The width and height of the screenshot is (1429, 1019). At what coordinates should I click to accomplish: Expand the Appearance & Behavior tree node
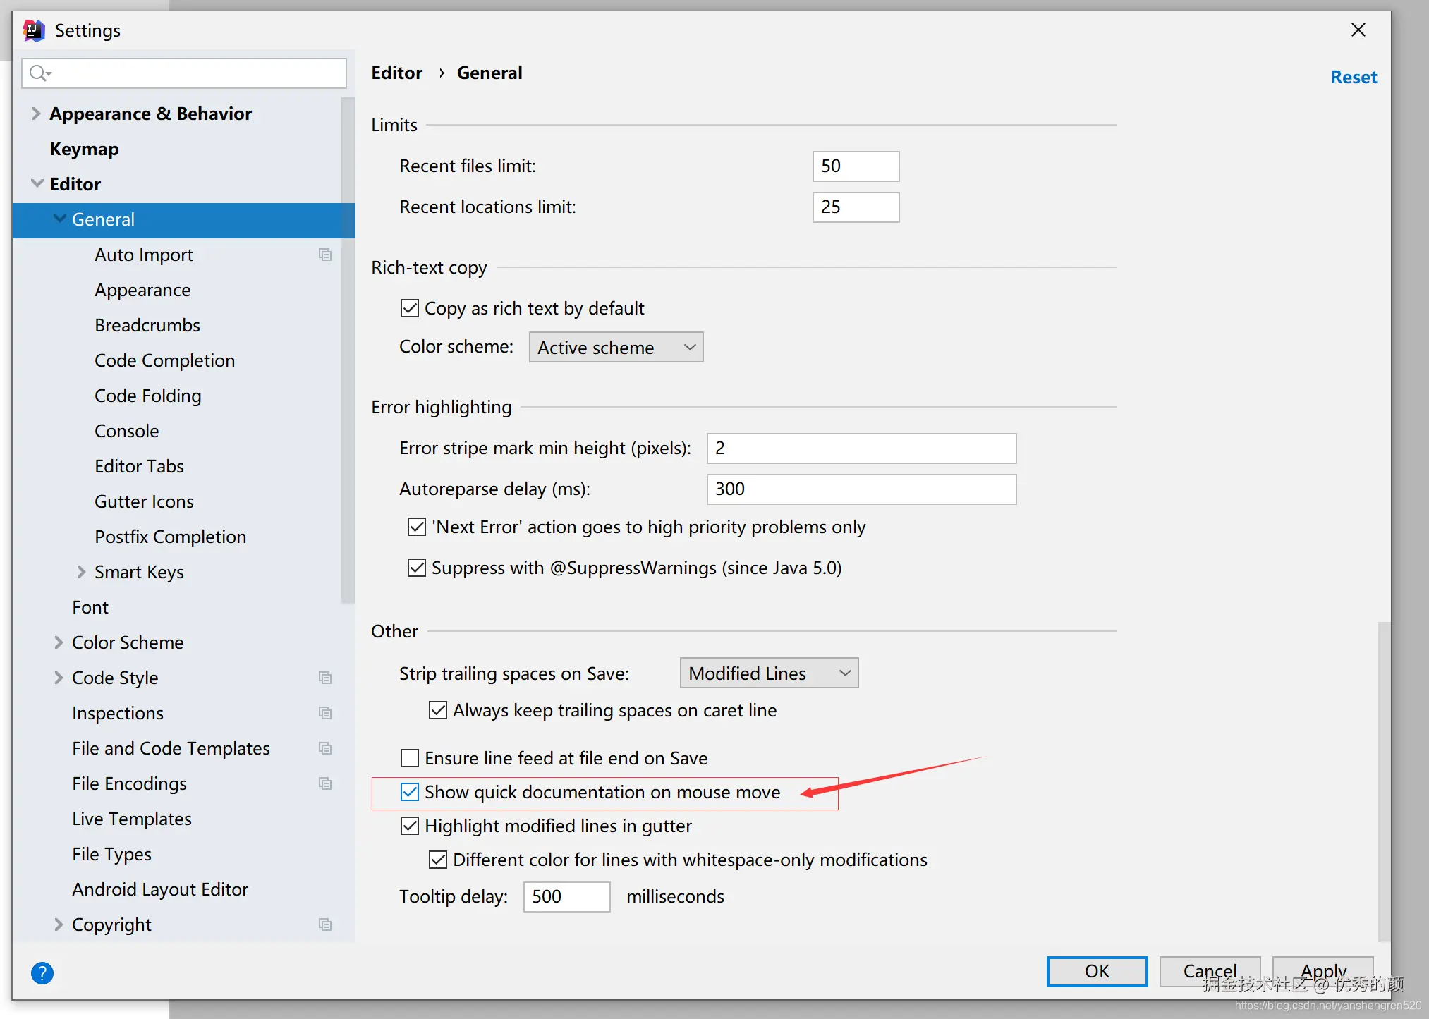pyautogui.click(x=36, y=114)
